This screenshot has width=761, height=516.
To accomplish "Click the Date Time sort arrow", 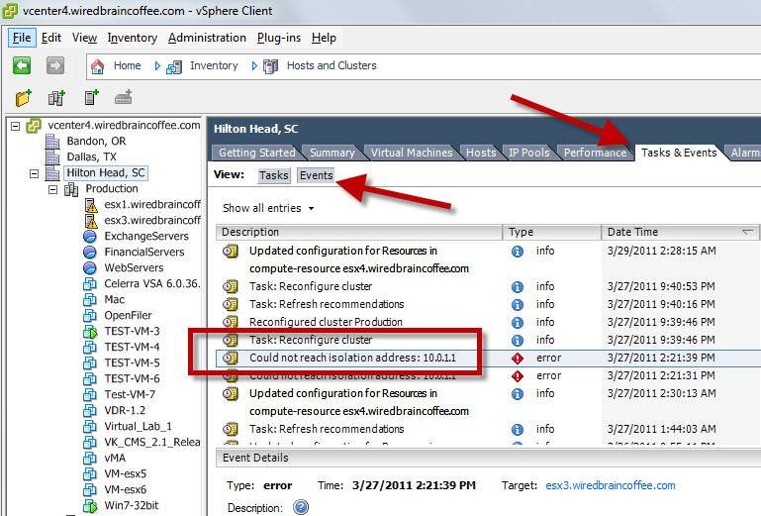I will point(748,232).
